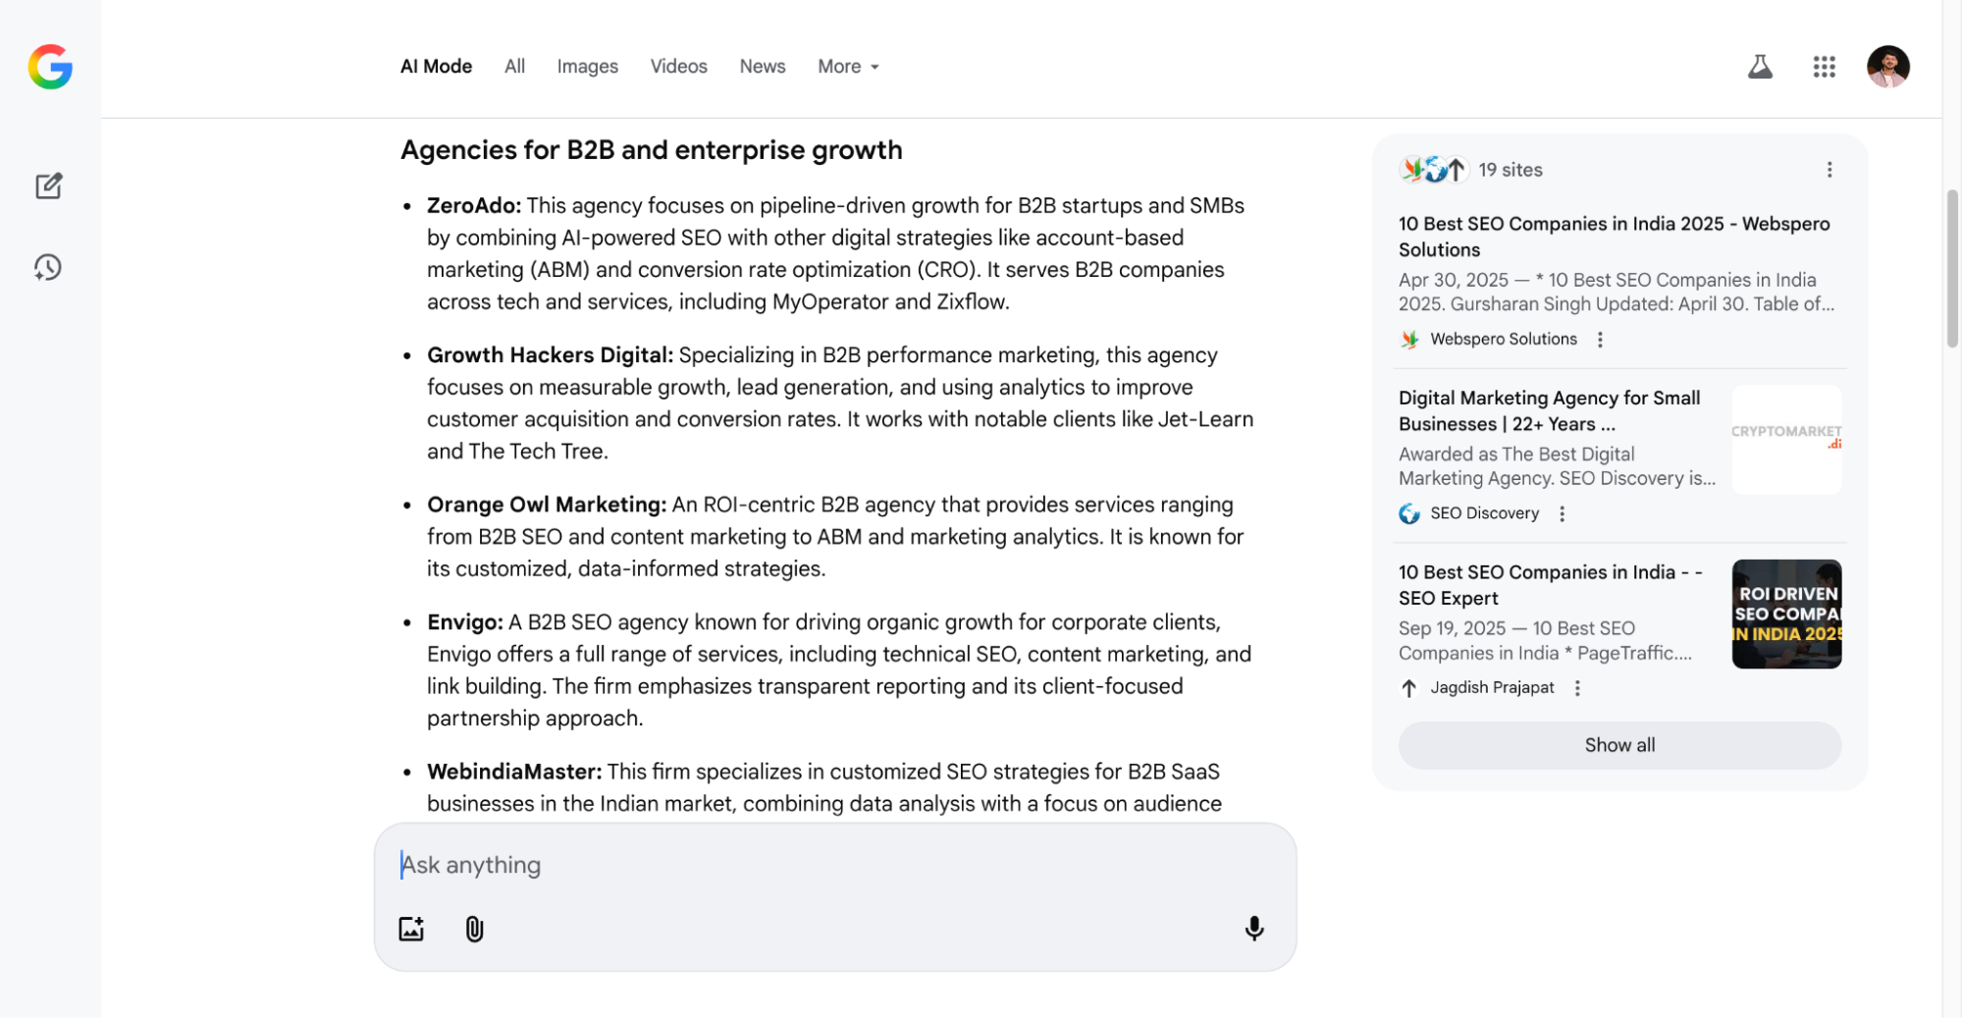This screenshot has height=1018, width=1962.
Task: Upload an image to the prompt box
Action: pos(411,929)
